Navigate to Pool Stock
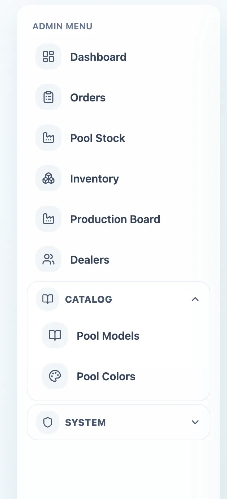 coord(98,138)
